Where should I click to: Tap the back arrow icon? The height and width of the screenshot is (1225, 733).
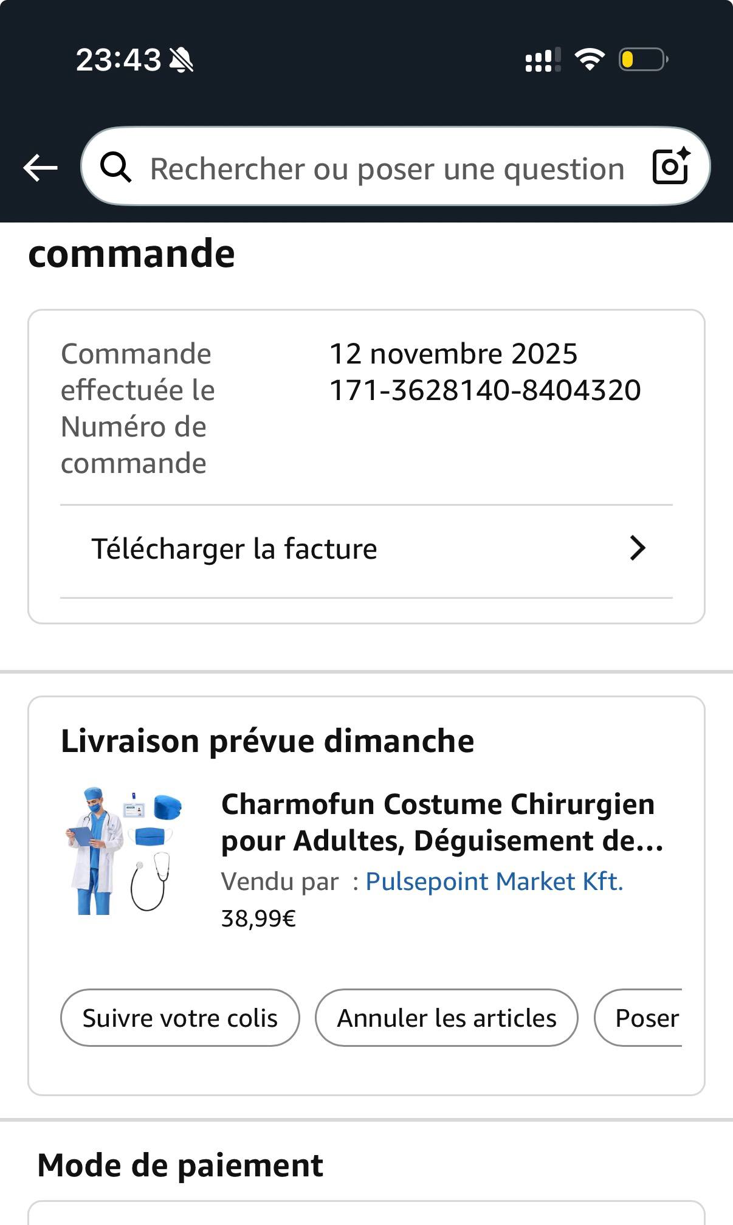tap(40, 168)
